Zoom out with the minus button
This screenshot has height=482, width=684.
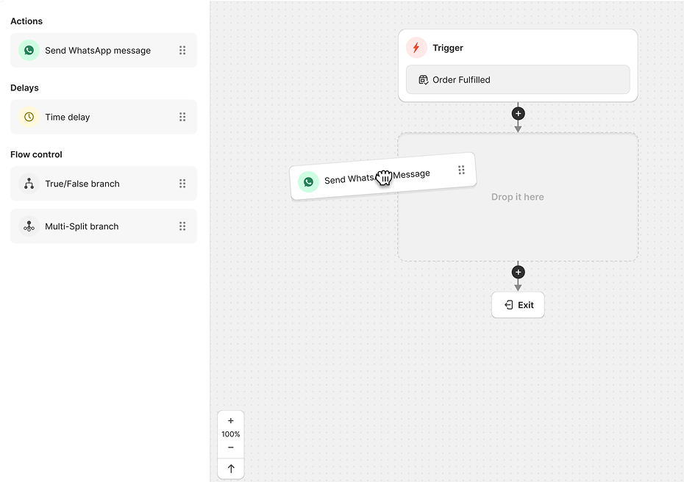[x=231, y=447]
